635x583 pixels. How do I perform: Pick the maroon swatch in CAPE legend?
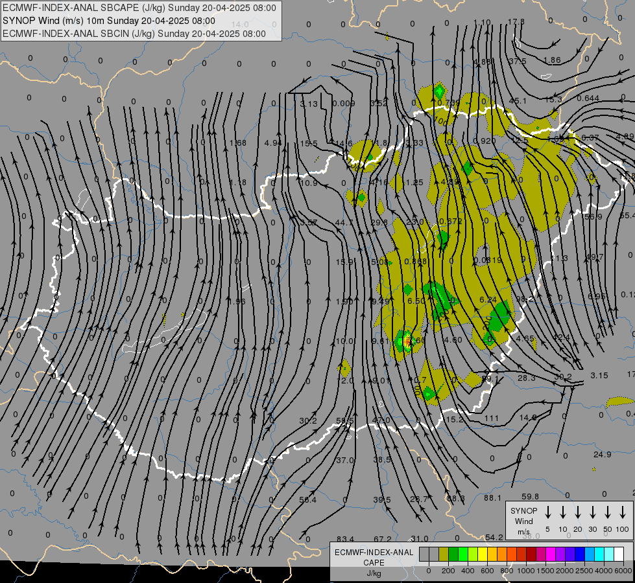coord(531,554)
